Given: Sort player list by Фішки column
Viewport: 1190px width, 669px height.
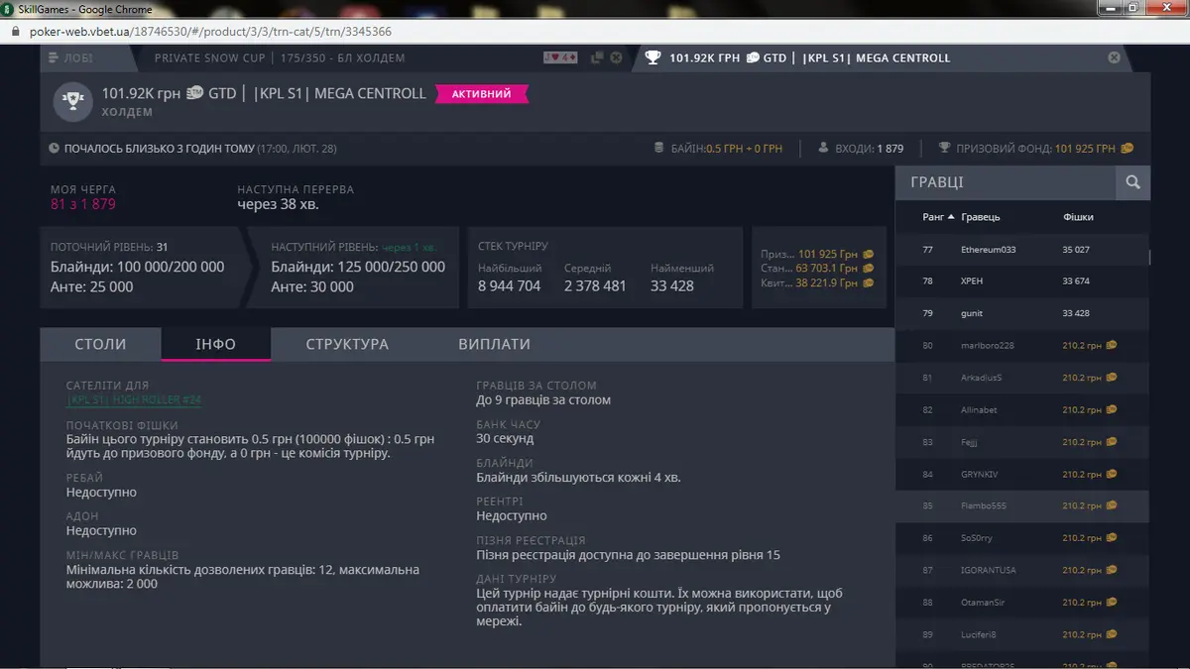Looking at the screenshot, I should [x=1077, y=216].
